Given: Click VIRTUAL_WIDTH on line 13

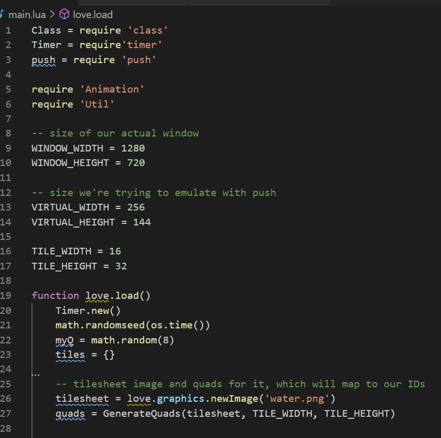Looking at the screenshot, I should pos(70,207).
